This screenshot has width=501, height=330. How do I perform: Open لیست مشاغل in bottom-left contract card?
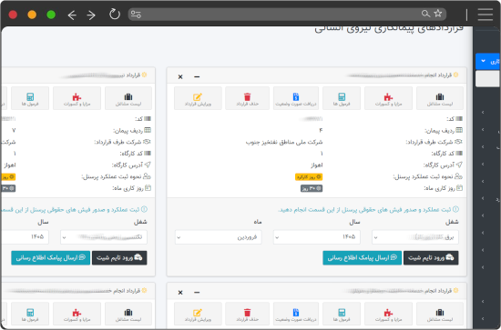point(128,314)
